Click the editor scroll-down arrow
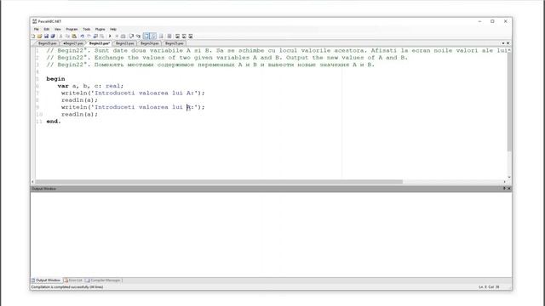This screenshot has width=545, height=306. (x=509, y=178)
